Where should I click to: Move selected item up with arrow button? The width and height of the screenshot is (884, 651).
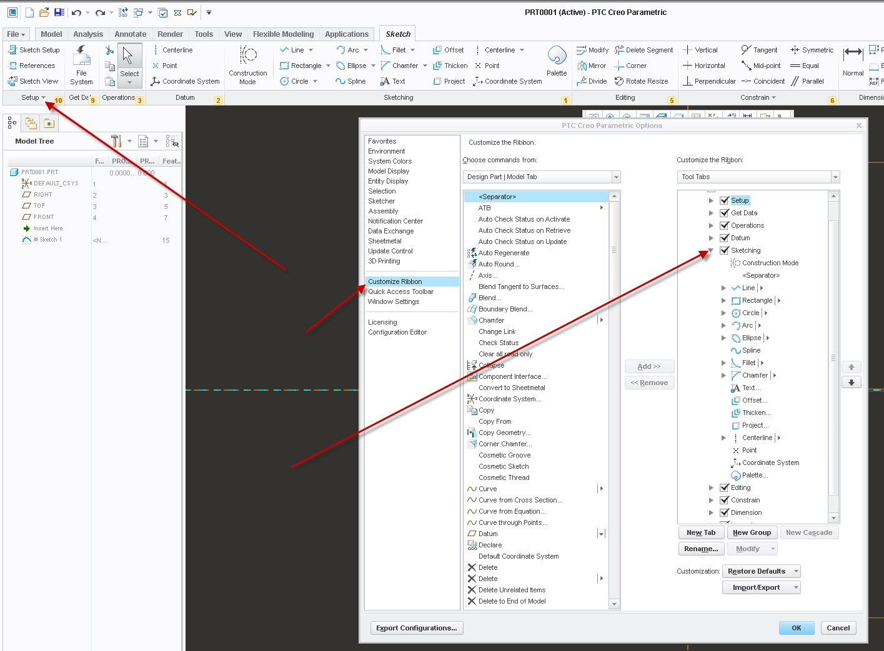tap(851, 367)
